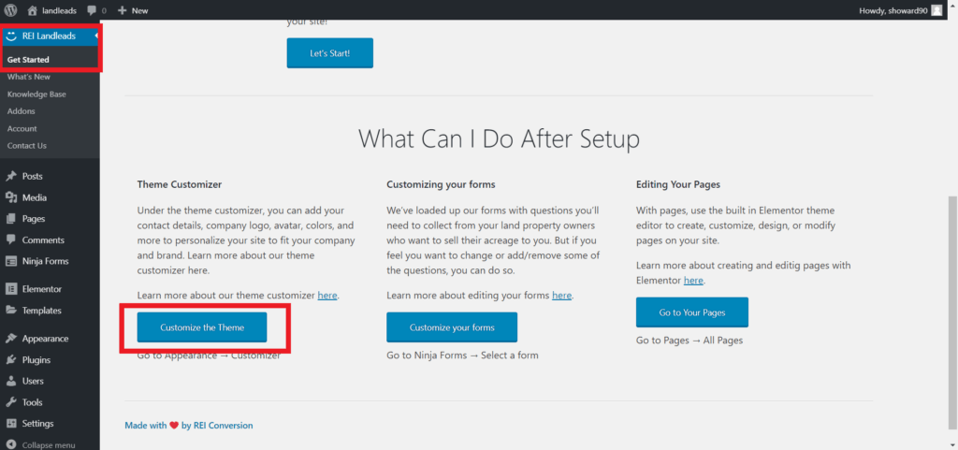Click the Collapse menu label

[49, 445]
